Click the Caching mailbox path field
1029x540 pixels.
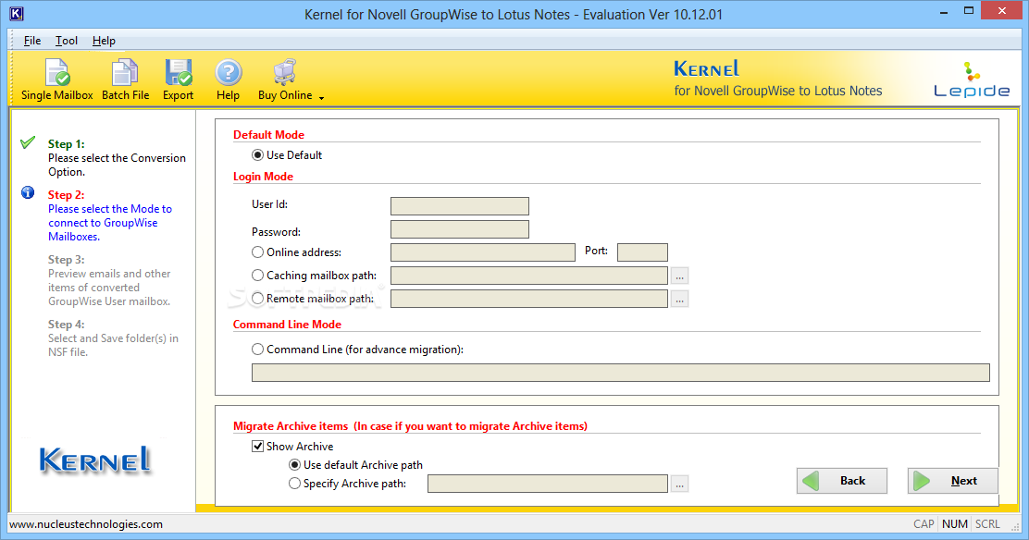pos(529,276)
